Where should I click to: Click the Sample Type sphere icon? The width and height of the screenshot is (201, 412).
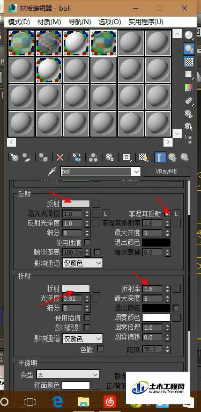tap(189, 35)
